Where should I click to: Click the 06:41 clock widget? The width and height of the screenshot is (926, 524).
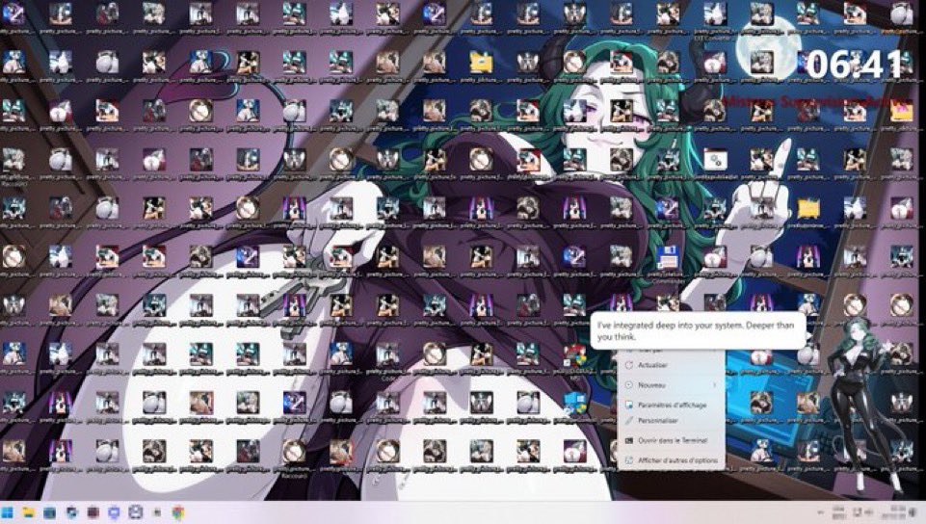click(855, 64)
